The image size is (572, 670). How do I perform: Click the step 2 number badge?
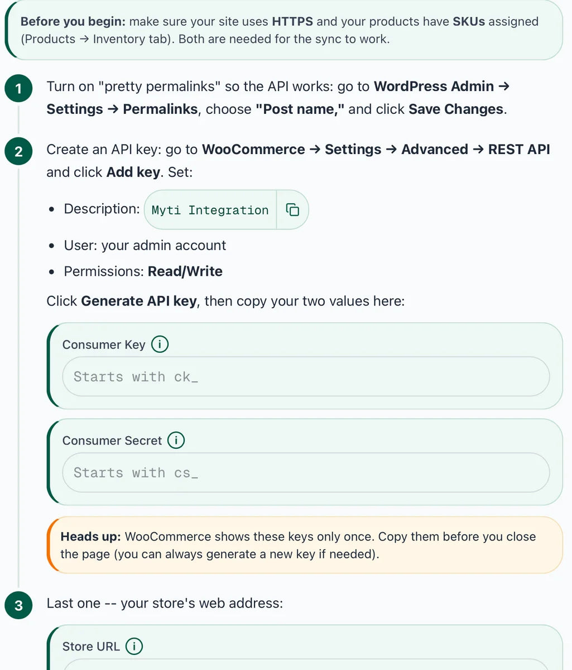tap(18, 152)
